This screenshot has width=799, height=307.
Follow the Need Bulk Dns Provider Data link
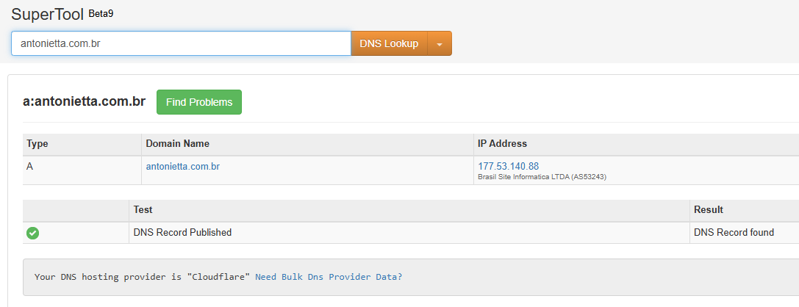(329, 277)
